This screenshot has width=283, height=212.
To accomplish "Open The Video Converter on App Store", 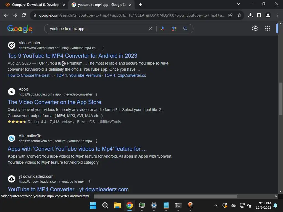I will tap(54, 102).
